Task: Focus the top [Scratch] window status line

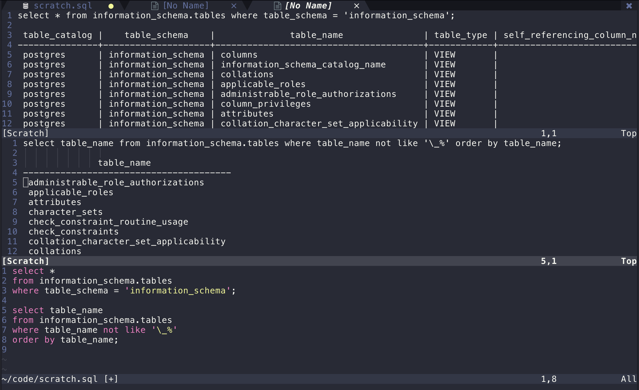Action: (25, 133)
